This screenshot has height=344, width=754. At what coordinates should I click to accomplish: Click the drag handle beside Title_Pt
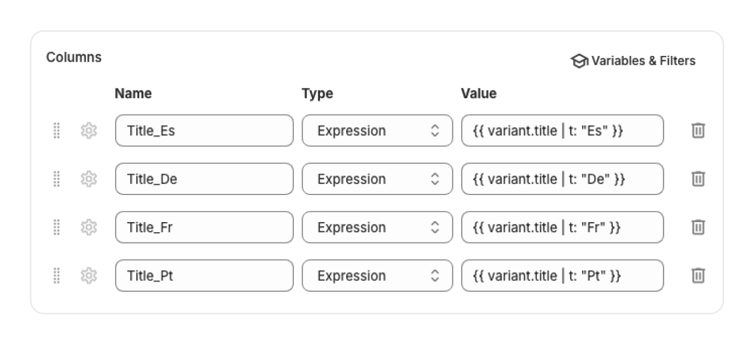pos(57,276)
